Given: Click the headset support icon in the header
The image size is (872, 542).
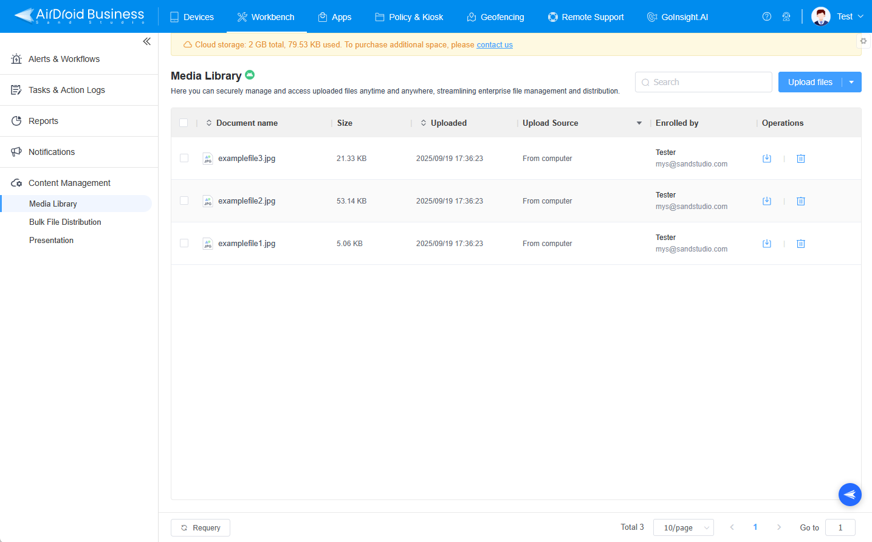Looking at the screenshot, I should [x=786, y=16].
